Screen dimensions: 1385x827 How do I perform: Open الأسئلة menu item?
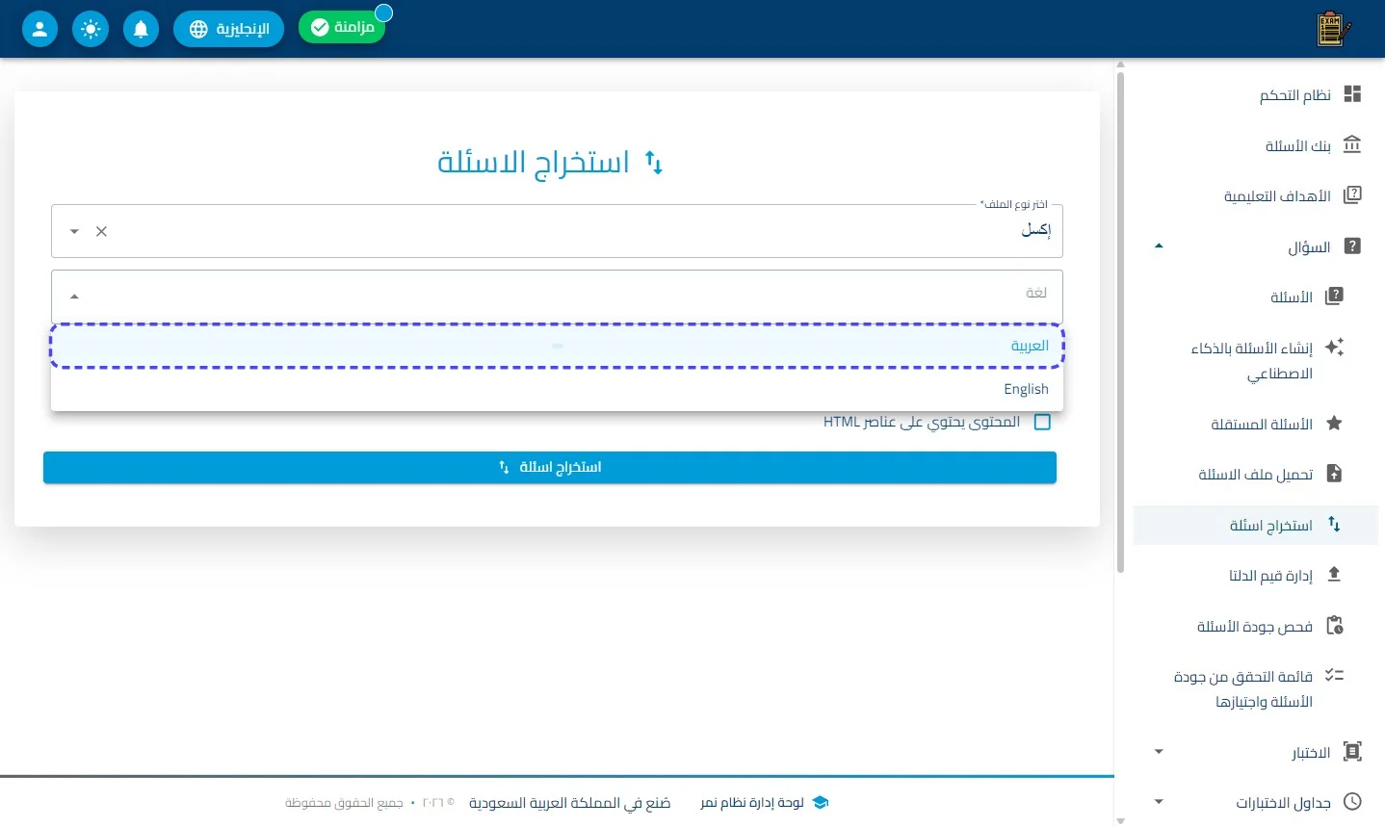[1256, 297]
